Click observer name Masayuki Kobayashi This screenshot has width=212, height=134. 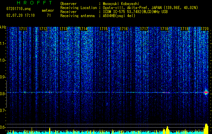[121, 4]
